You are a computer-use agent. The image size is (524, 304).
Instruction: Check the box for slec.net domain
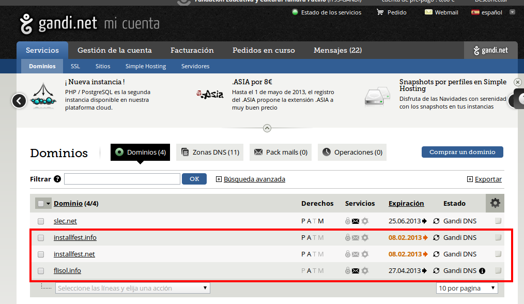pos(41,221)
